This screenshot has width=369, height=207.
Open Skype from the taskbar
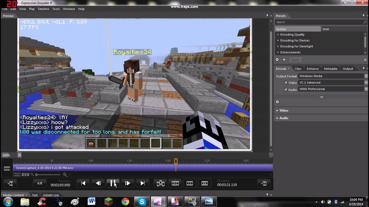(142, 202)
